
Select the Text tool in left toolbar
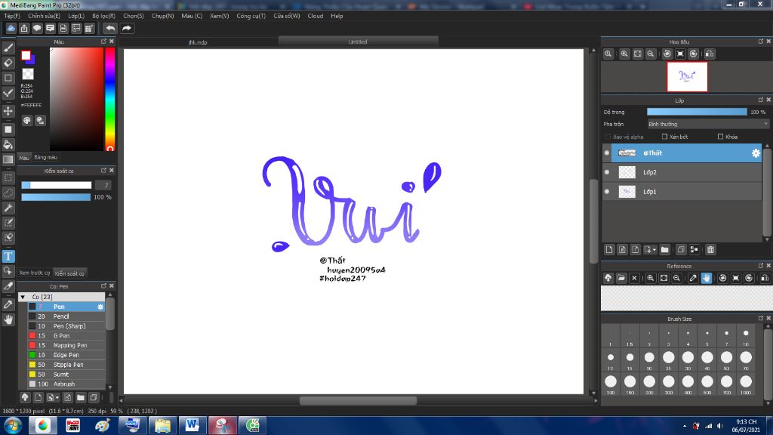click(8, 256)
